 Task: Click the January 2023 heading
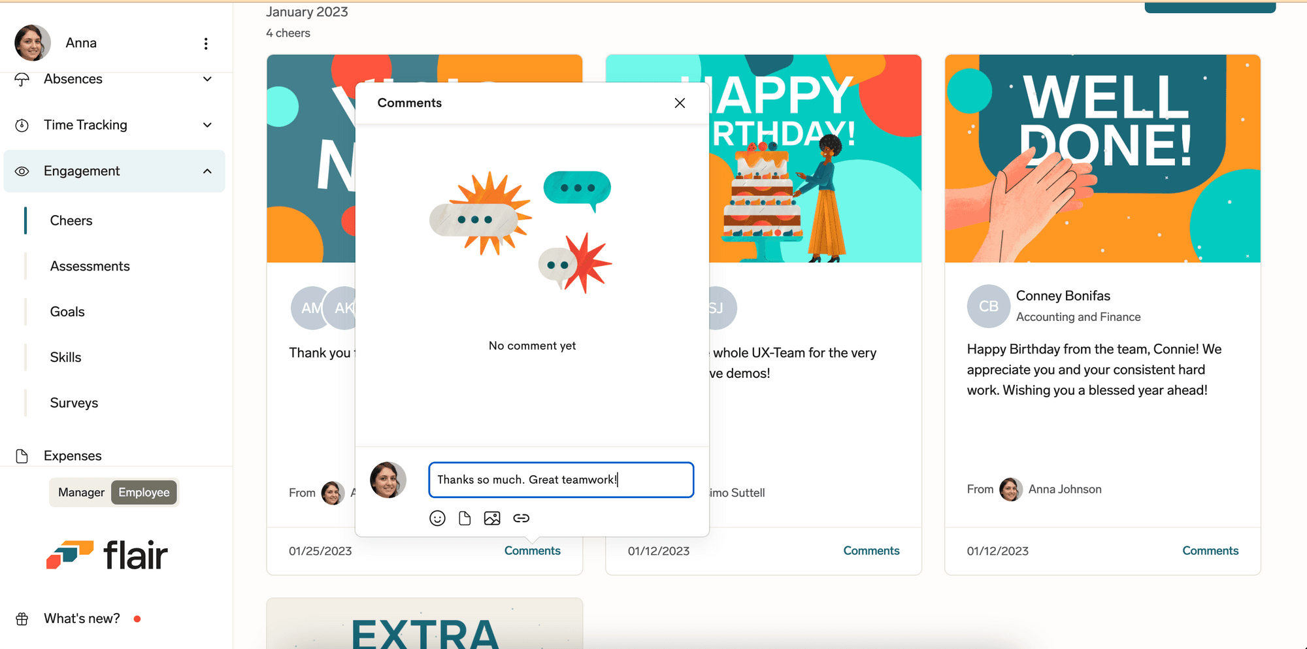pyautogui.click(x=307, y=12)
